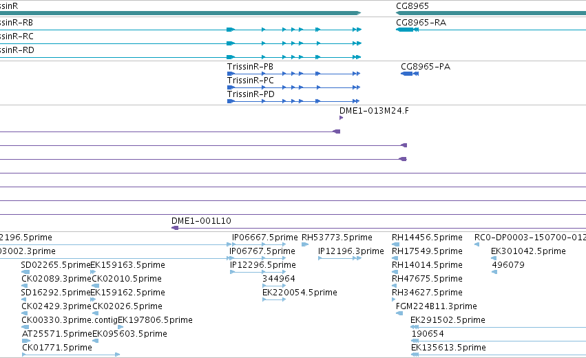
Task: Click the CK02010.5prime EST label
Action: point(127,279)
